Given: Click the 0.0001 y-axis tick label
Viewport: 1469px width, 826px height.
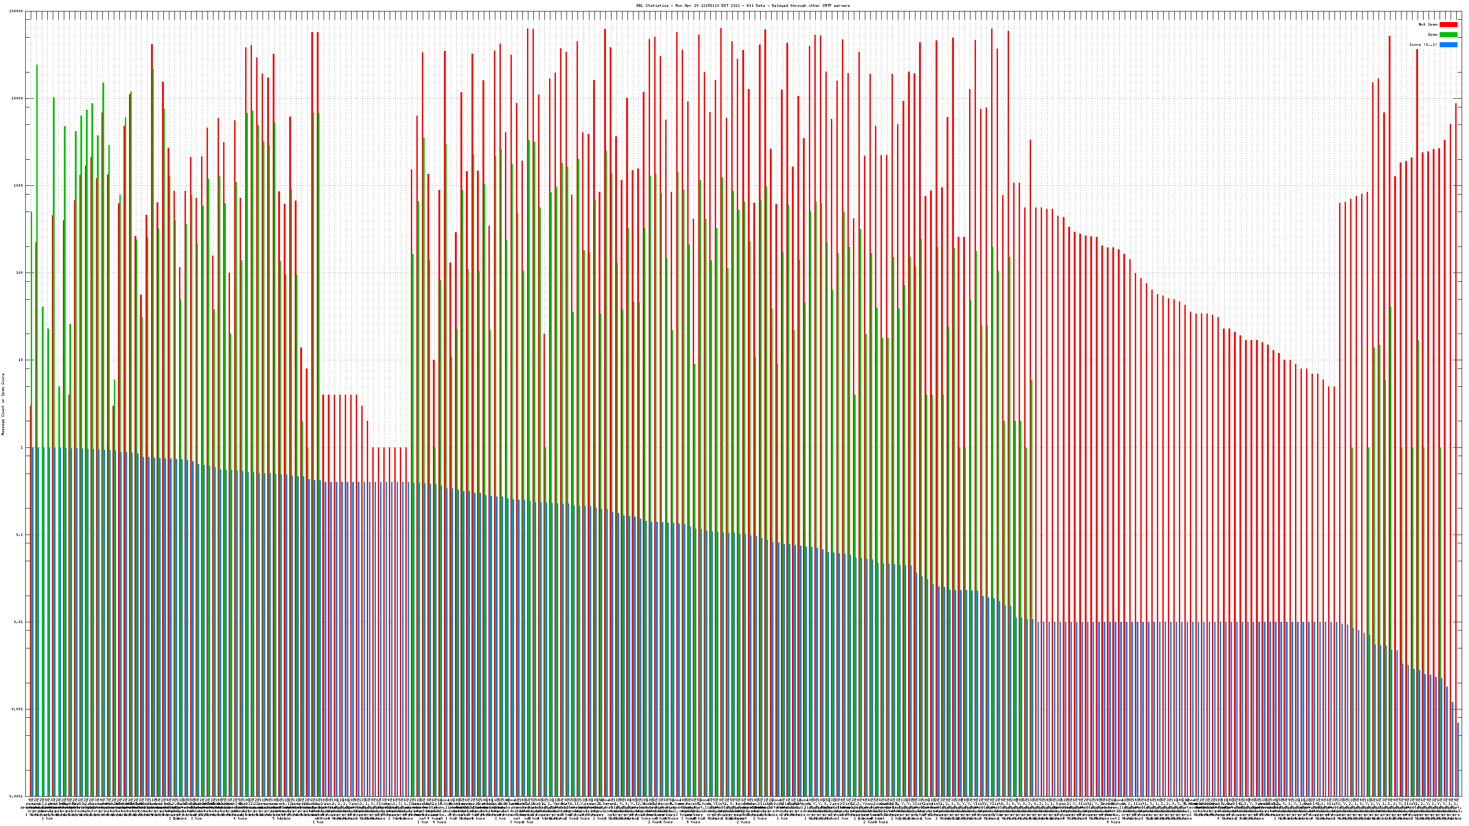Looking at the screenshot, I should click(17, 796).
